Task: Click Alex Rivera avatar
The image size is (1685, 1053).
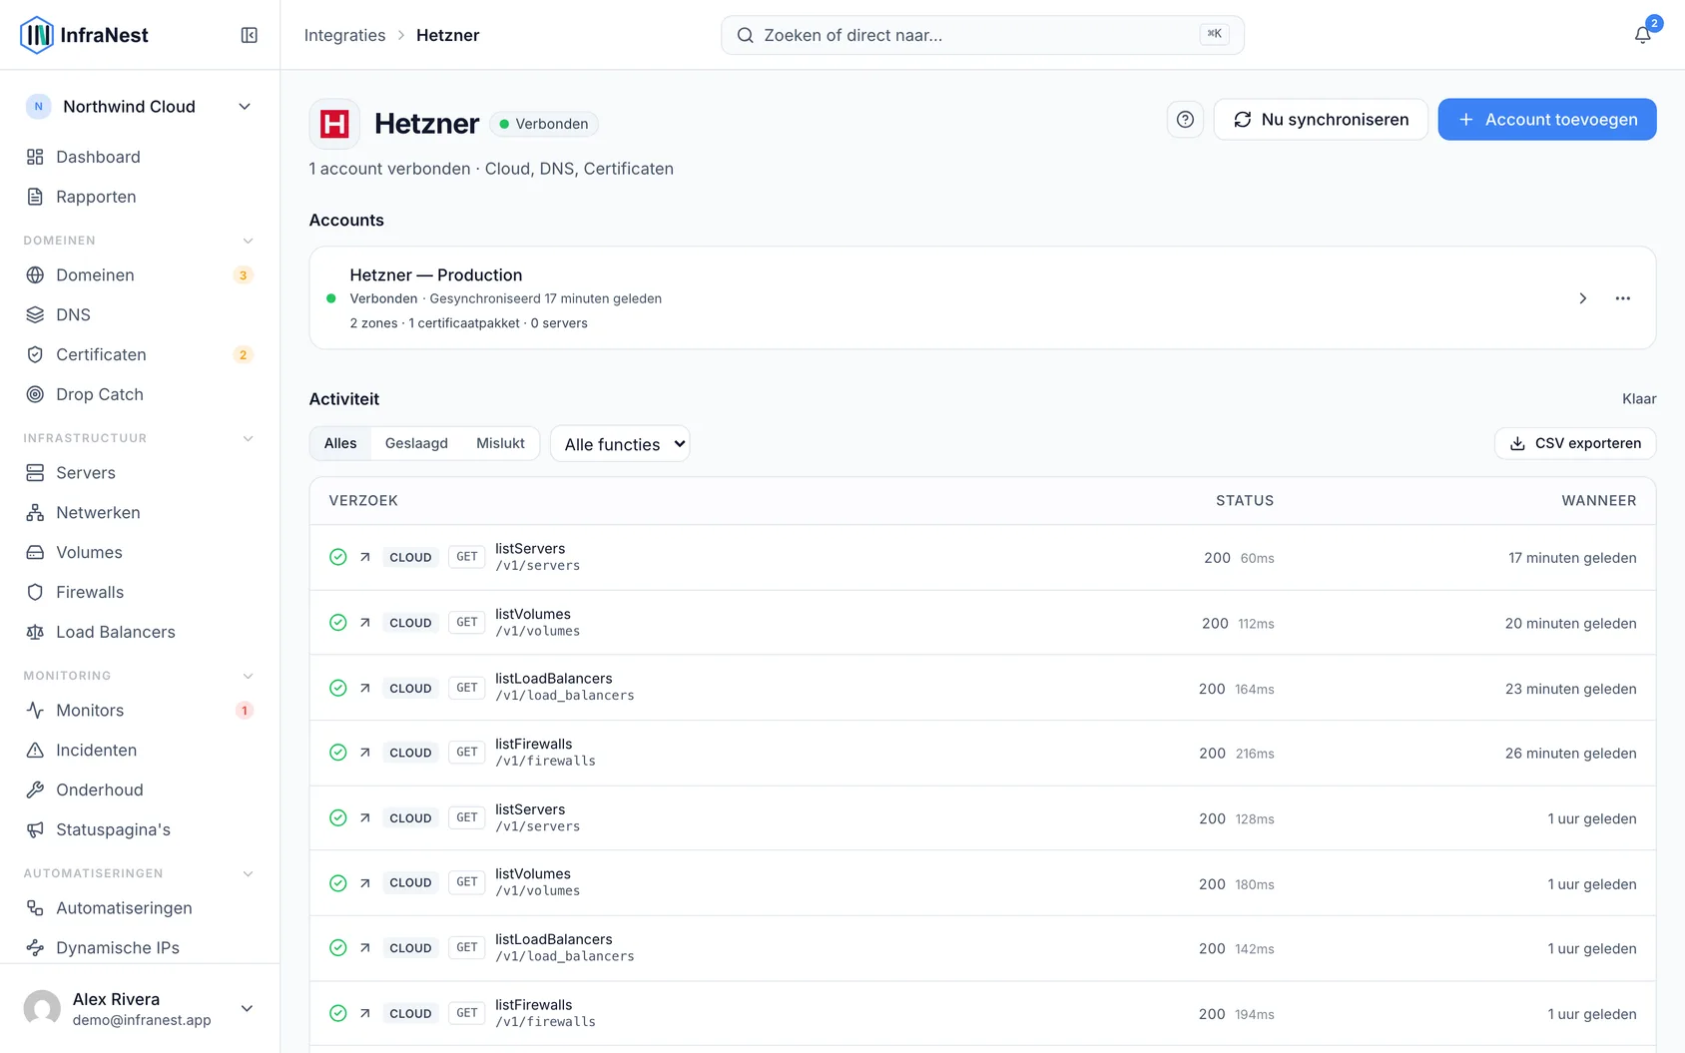Action: 42,1009
